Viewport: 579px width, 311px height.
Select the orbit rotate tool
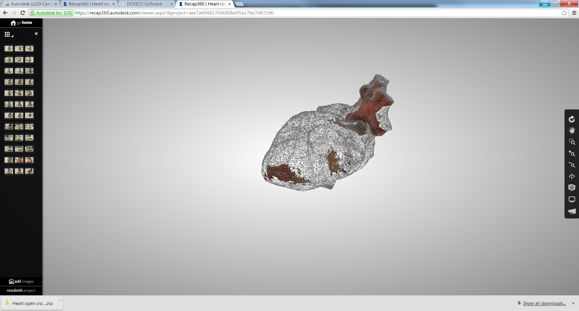(572, 119)
